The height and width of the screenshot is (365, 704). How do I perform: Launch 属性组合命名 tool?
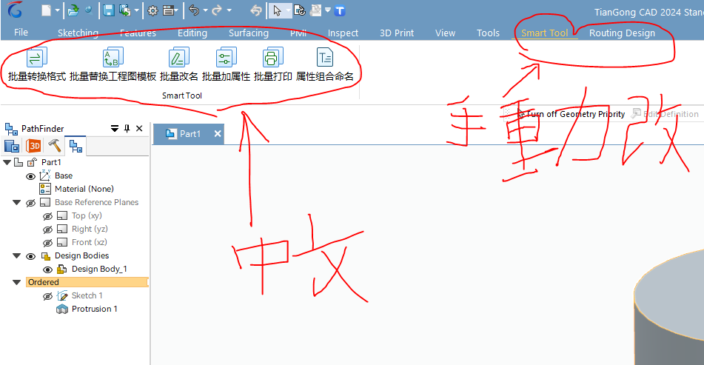click(325, 65)
